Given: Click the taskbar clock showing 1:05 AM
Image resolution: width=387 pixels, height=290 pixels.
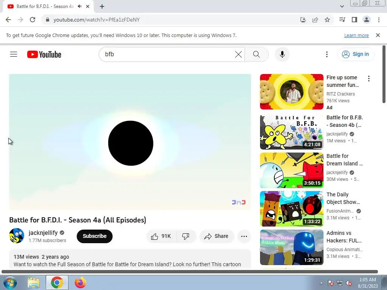Looking at the screenshot, I should click(368, 283).
